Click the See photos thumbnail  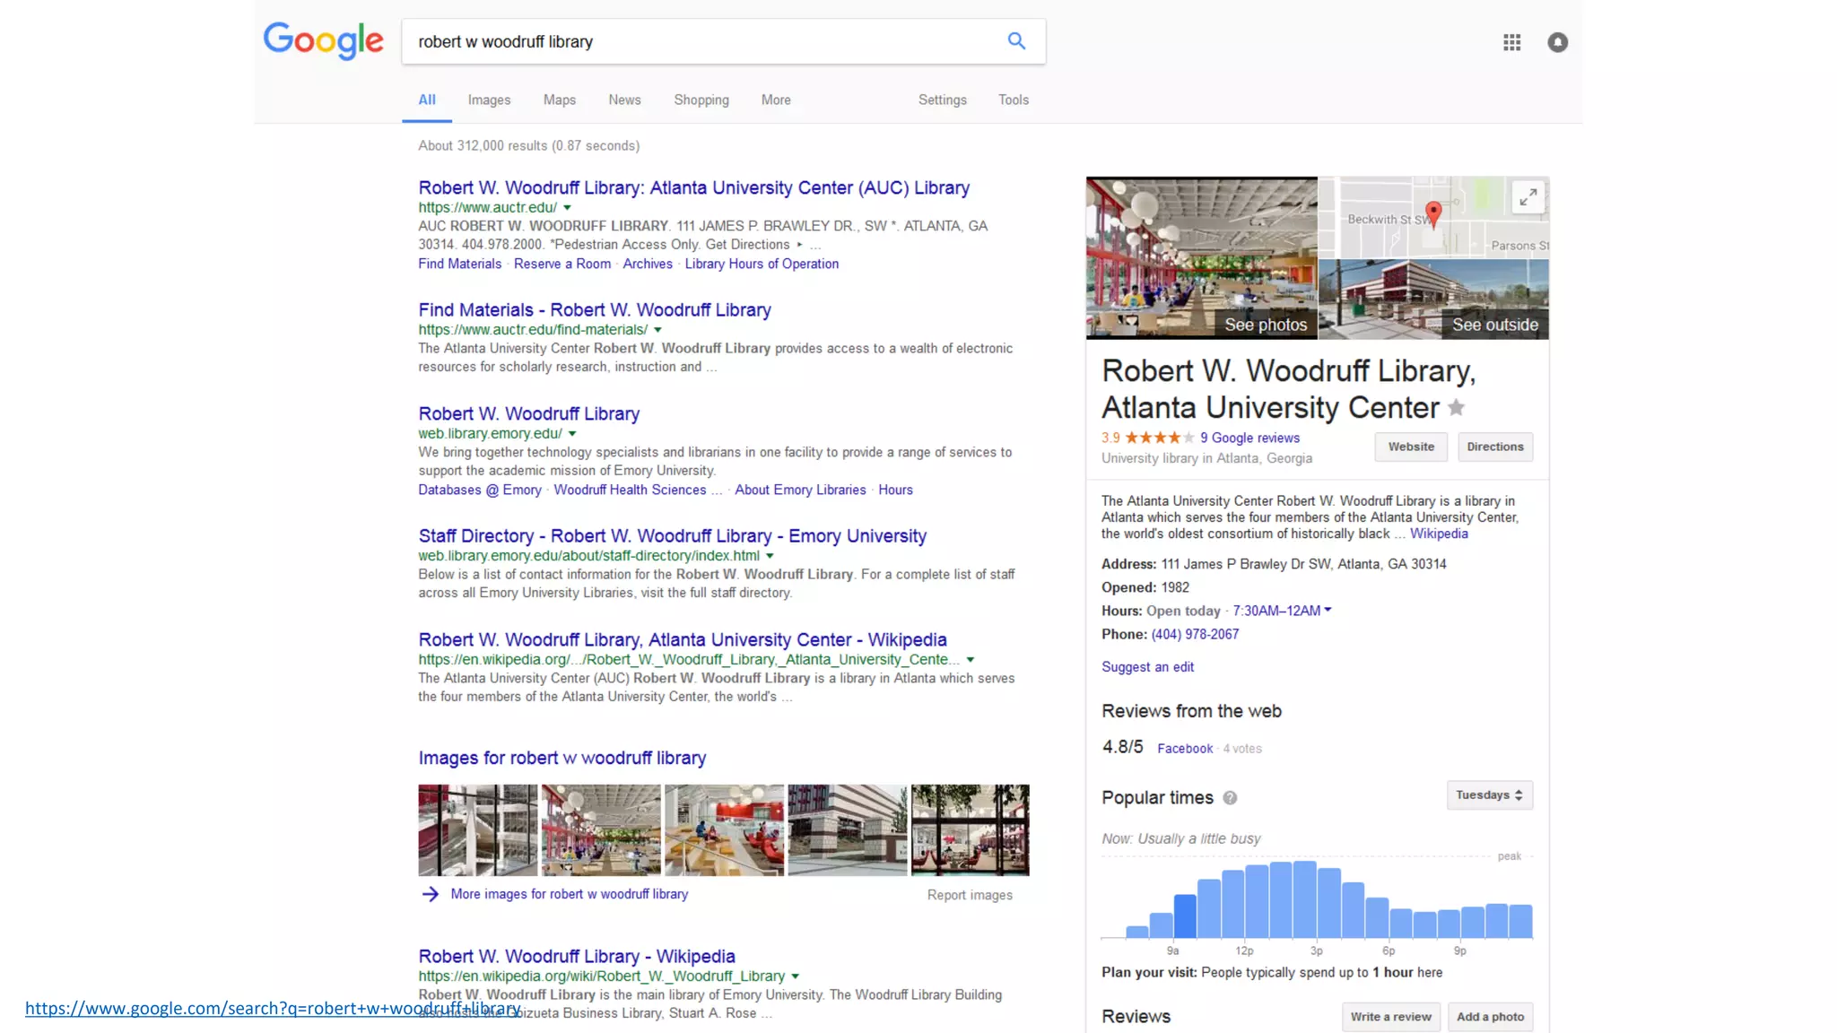(x=1201, y=257)
